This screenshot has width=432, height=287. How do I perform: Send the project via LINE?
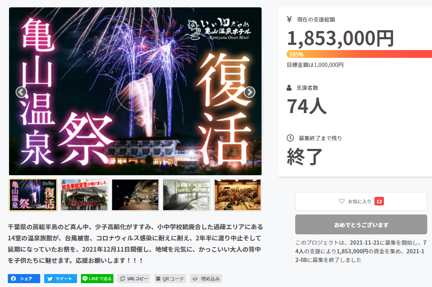click(97, 278)
